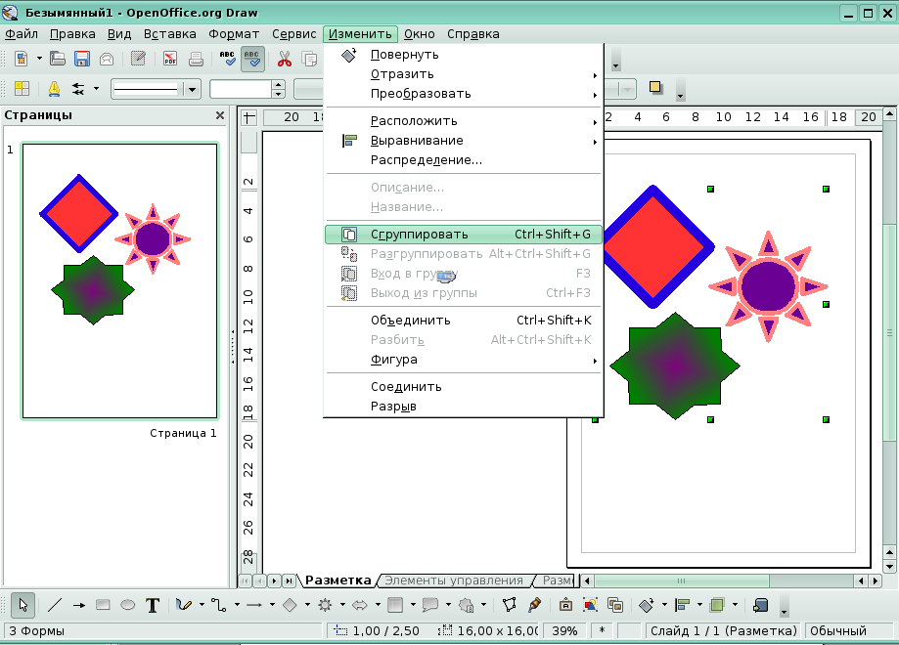Toggle the Edit Points tool
Screen dimensions: 899x645
[x=509, y=605]
